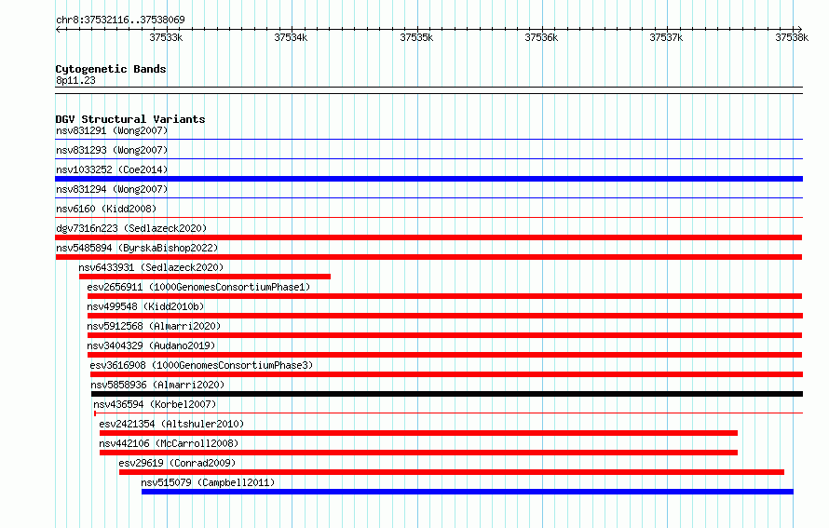
Task: Click the DGV Structural Variants track title
Action: click(x=130, y=119)
